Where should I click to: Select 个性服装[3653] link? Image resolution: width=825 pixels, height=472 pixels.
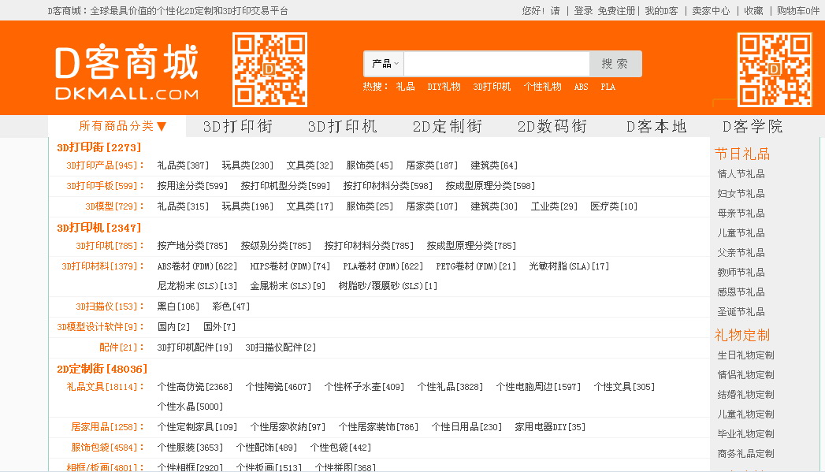[189, 448]
